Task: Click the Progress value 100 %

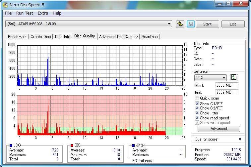Action: 236,150
